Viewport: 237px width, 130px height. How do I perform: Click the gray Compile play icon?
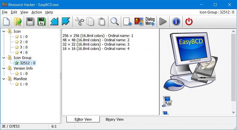click(163, 21)
